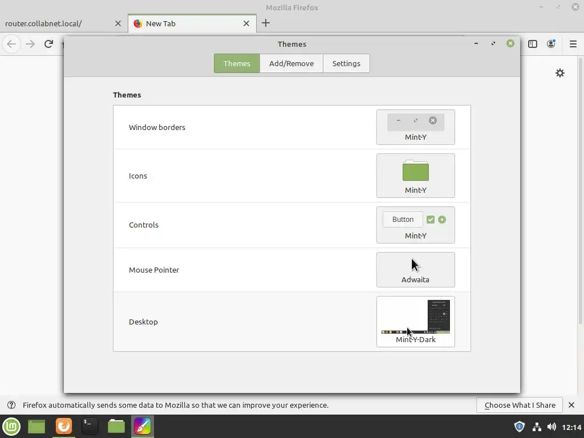Click the Mouse Pointer row label

point(154,270)
